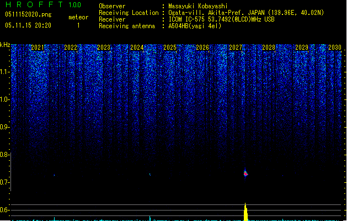Click the meteor echo blob on the spectrogram
Screen dimensions: 347x221
(245, 173)
